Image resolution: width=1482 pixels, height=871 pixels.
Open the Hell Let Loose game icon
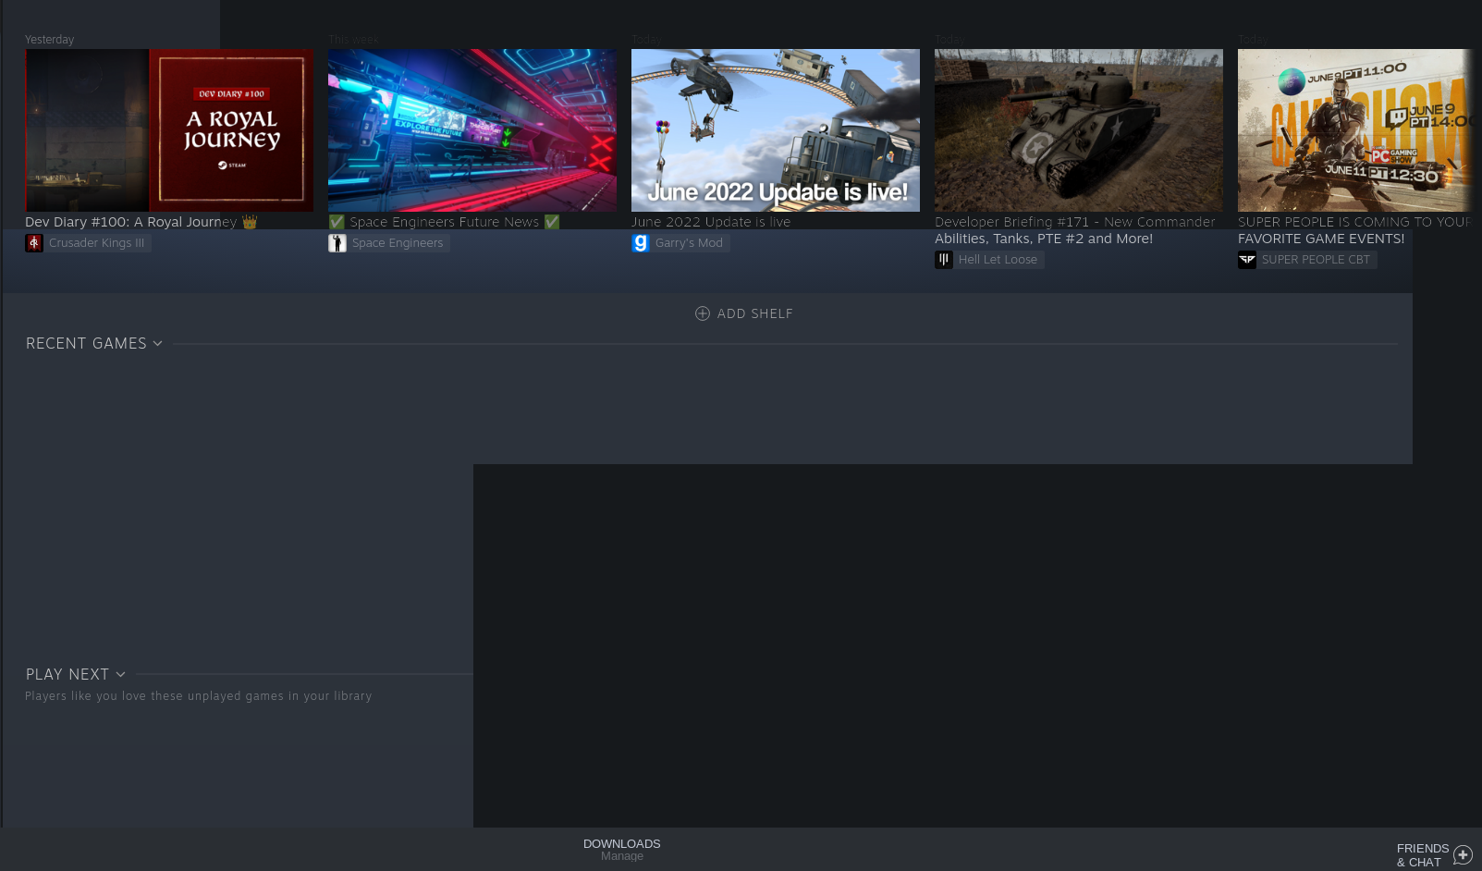[944, 260]
